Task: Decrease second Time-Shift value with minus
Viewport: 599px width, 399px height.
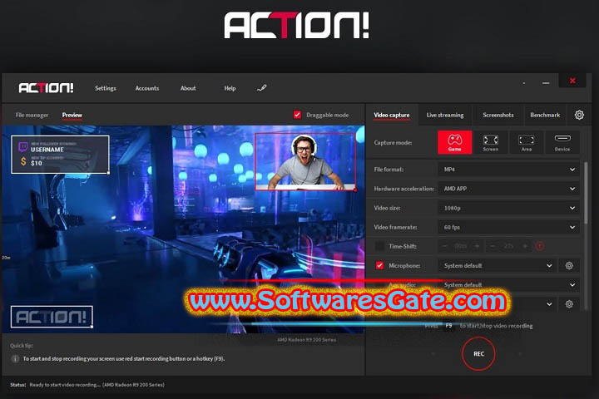Action: tap(493, 247)
